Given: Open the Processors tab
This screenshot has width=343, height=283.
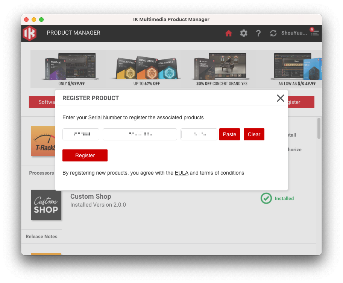Looking at the screenshot, I should [41, 173].
